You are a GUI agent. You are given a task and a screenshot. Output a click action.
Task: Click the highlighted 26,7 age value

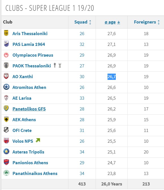coord(112,76)
